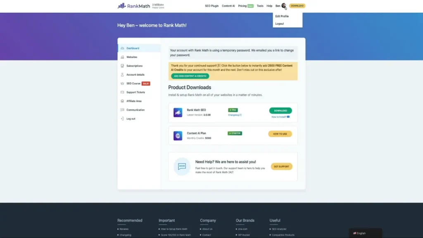Select Edit Profile from user menu
Screen dimensions: 423x238
pyautogui.click(x=282, y=16)
